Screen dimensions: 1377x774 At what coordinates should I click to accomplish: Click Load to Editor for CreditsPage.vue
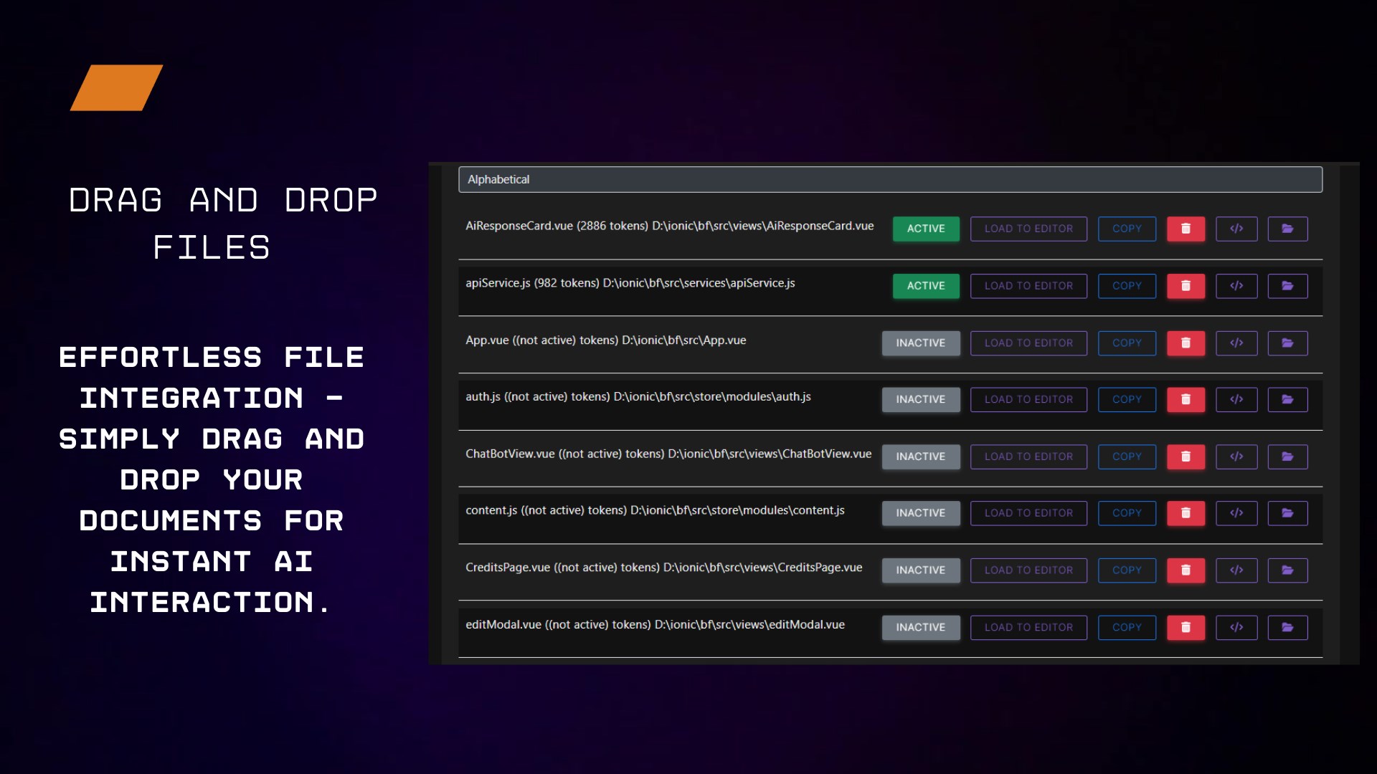point(1028,570)
